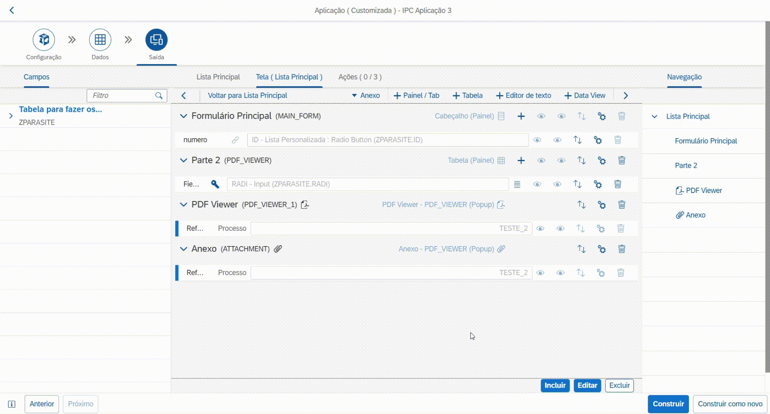770x414 pixels.
Task: Toggle first eye icon on numero field row
Action: click(537, 140)
